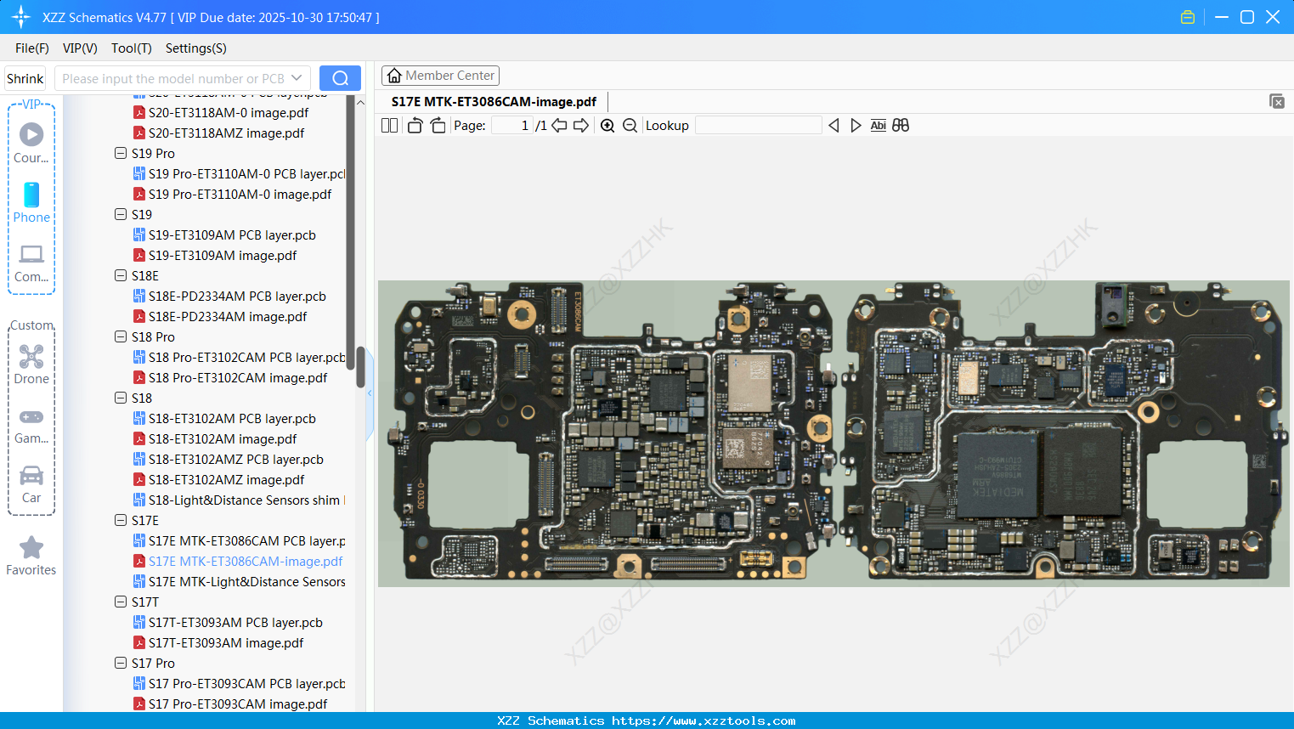Zoom in on the PCB image
The width and height of the screenshot is (1294, 729).
[x=607, y=125]
